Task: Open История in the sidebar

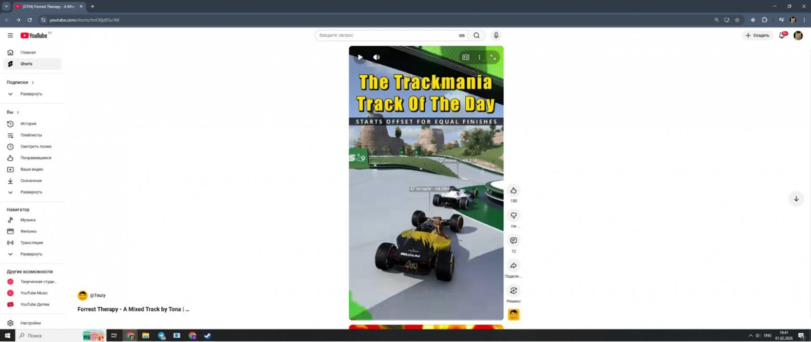Action: 28,124
